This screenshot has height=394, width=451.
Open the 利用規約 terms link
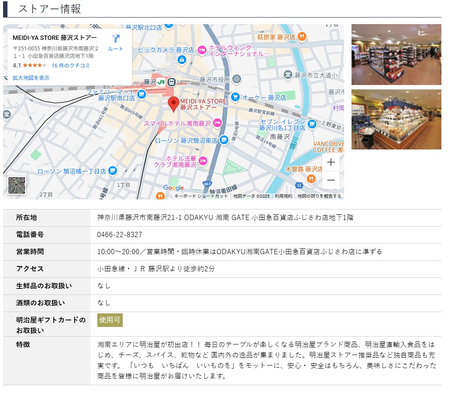pos(283,196)
